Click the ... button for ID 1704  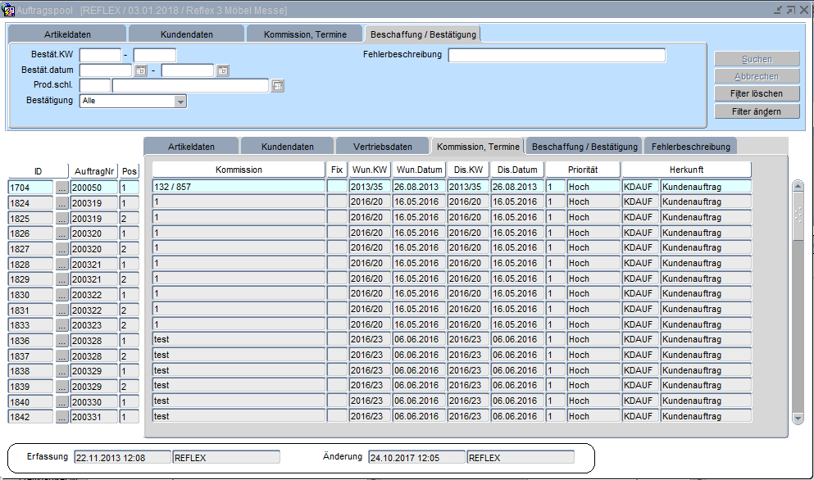pyautogui.click(x=62, y=188)
